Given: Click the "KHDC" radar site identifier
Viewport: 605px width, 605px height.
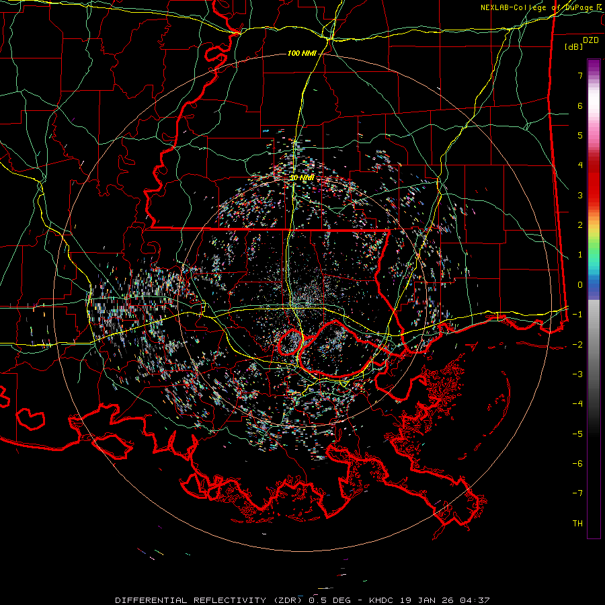Looking at the screenshot, I should click(x=381, y=600).
